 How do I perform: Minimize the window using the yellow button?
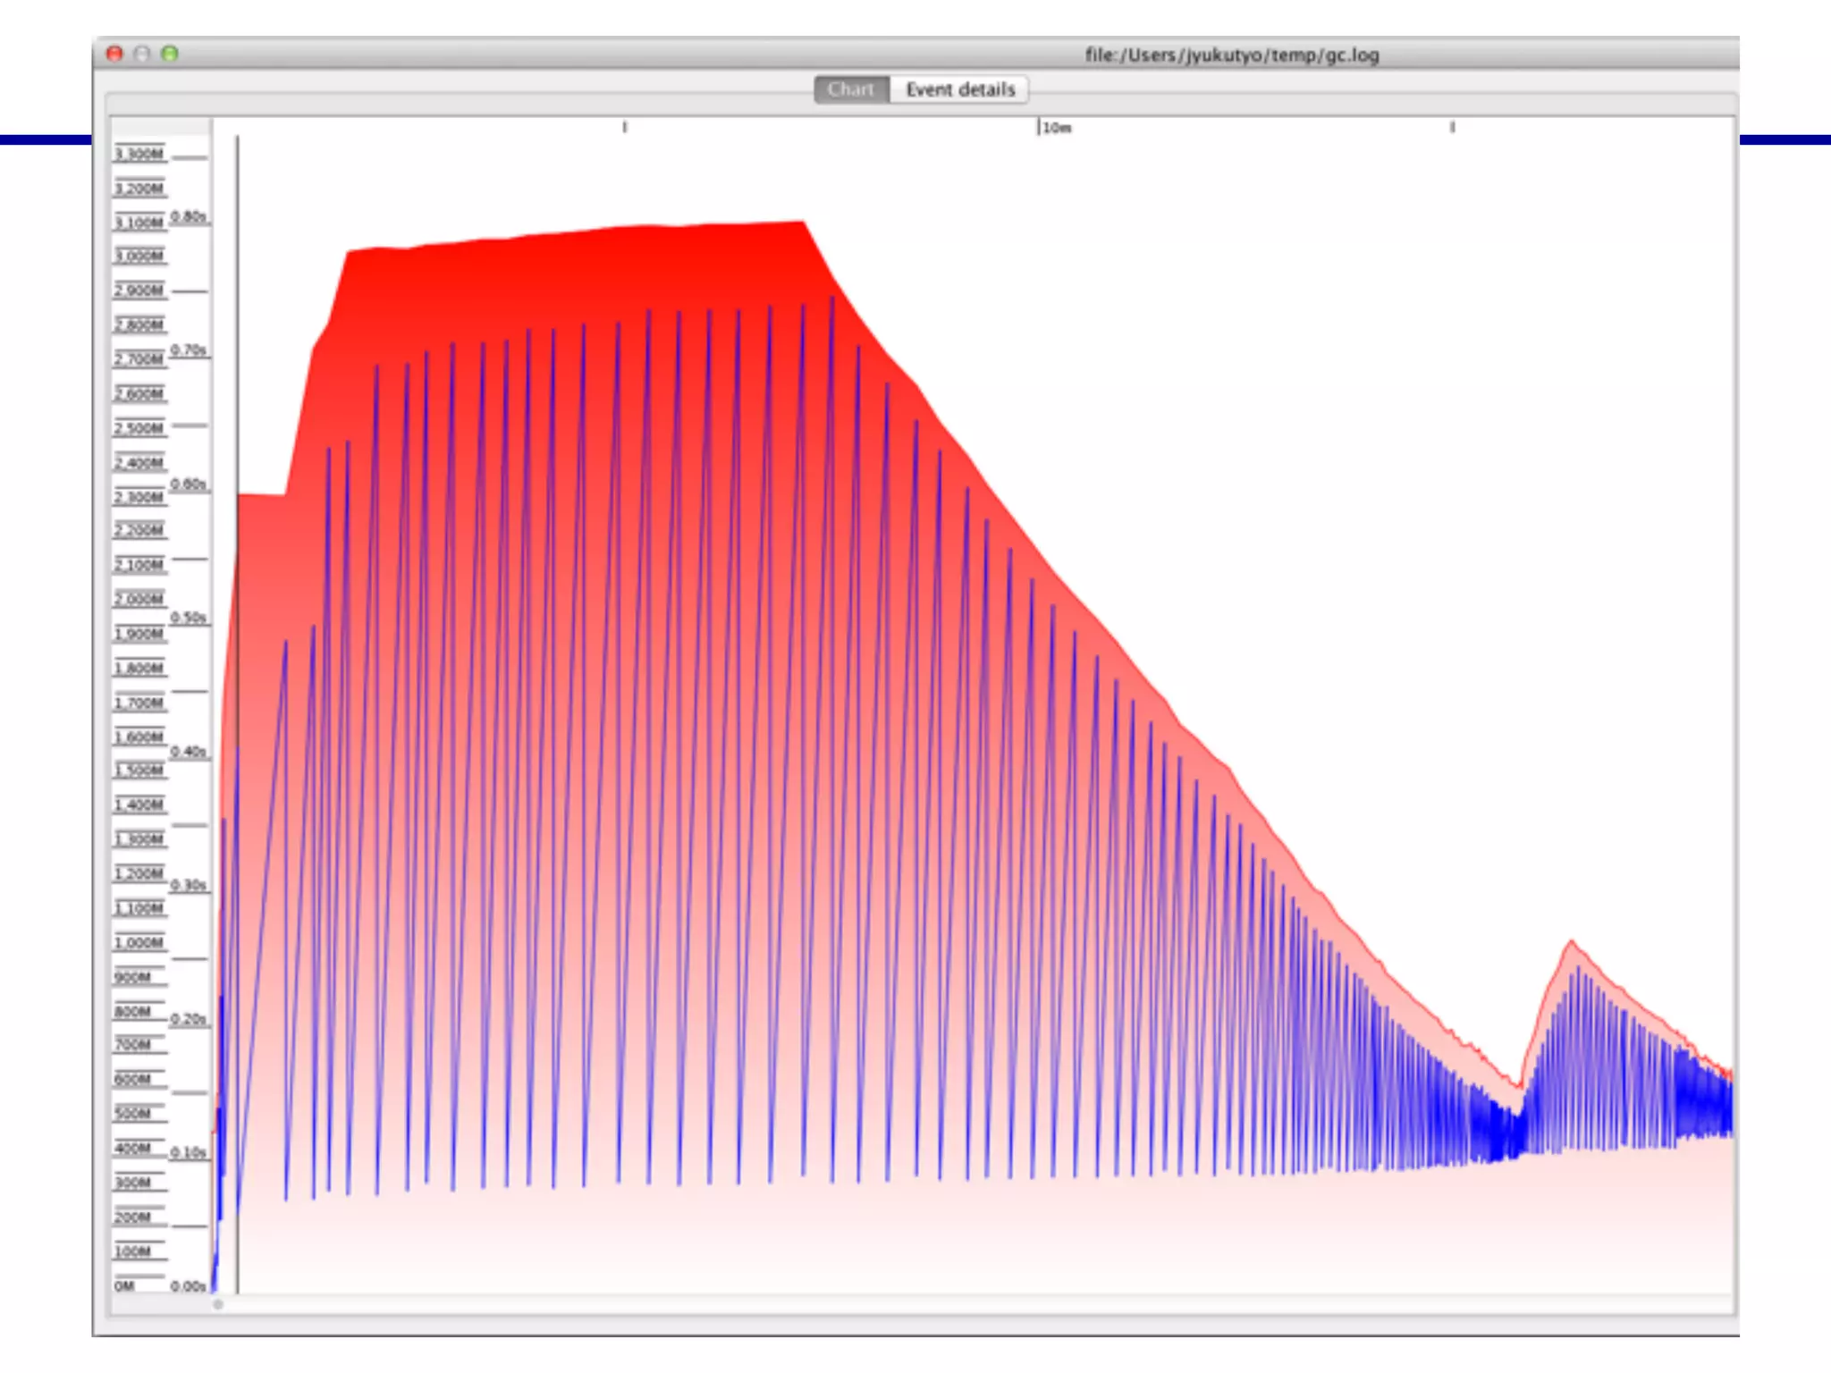pos(142,54)
